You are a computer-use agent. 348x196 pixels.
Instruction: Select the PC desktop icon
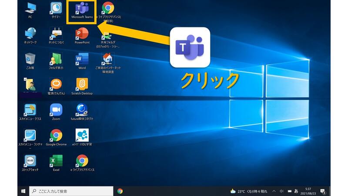click(30, 9)
